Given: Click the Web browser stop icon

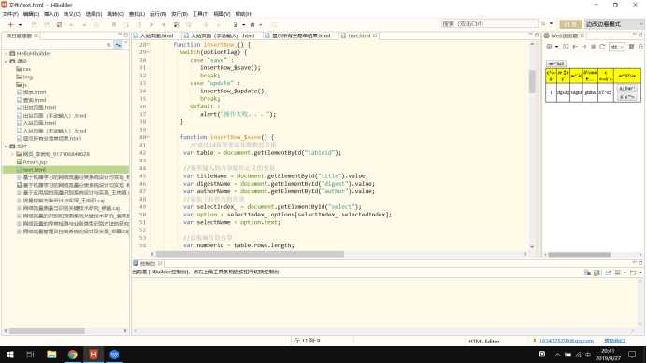Looking at the screenshot, I should click(x=594, y=47).
